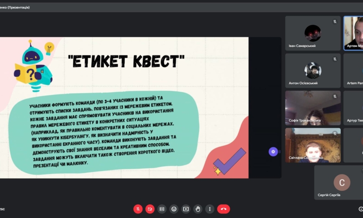Viewport: 363px width, 218px height.
Task: Select Антон Осієвський participant tile
Action: point(313,71)
